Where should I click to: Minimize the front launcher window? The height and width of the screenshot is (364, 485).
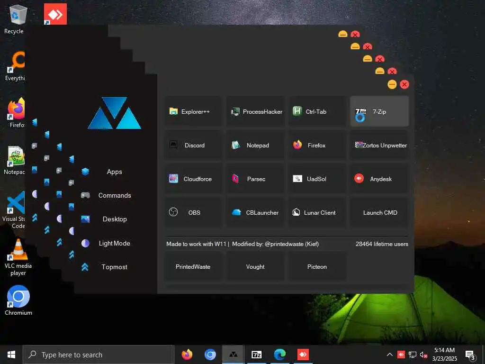click(x=392, y=84)
